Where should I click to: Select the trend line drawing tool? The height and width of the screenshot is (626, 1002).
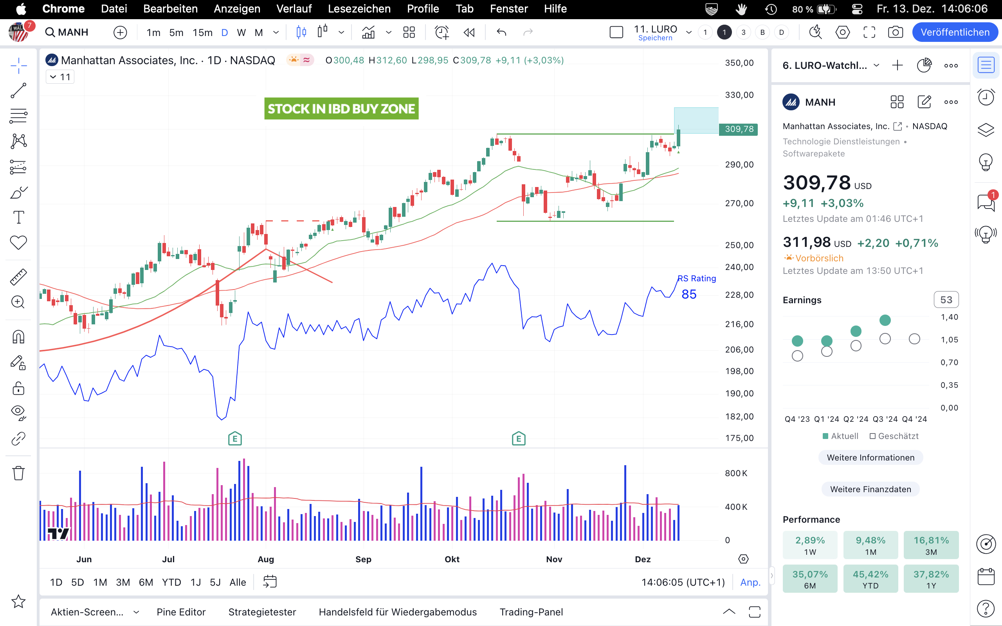tap(18, 91)
